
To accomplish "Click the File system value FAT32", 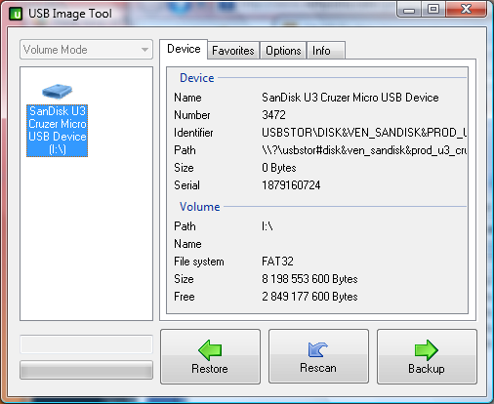I will point(277,262).
